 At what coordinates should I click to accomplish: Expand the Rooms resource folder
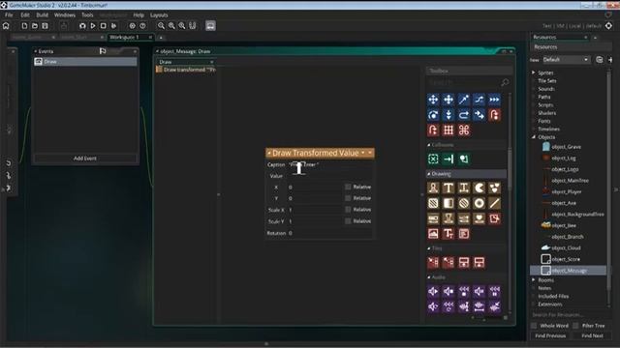pyautogui.click(x=534, y=279)
